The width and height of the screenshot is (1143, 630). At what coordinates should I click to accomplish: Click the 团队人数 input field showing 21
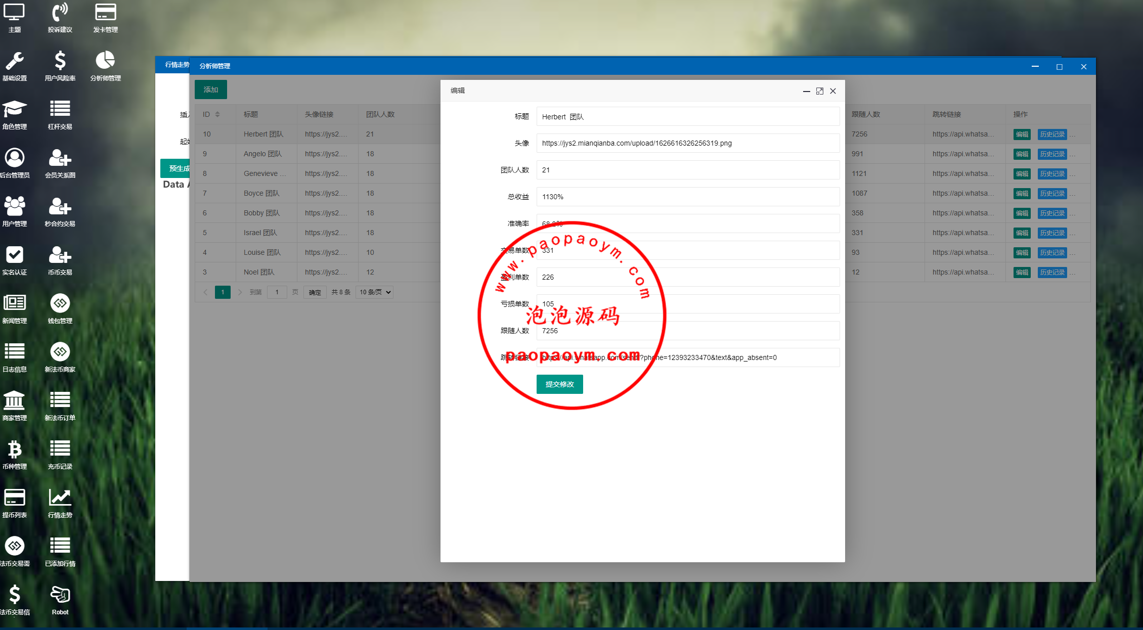pos(687,170)
